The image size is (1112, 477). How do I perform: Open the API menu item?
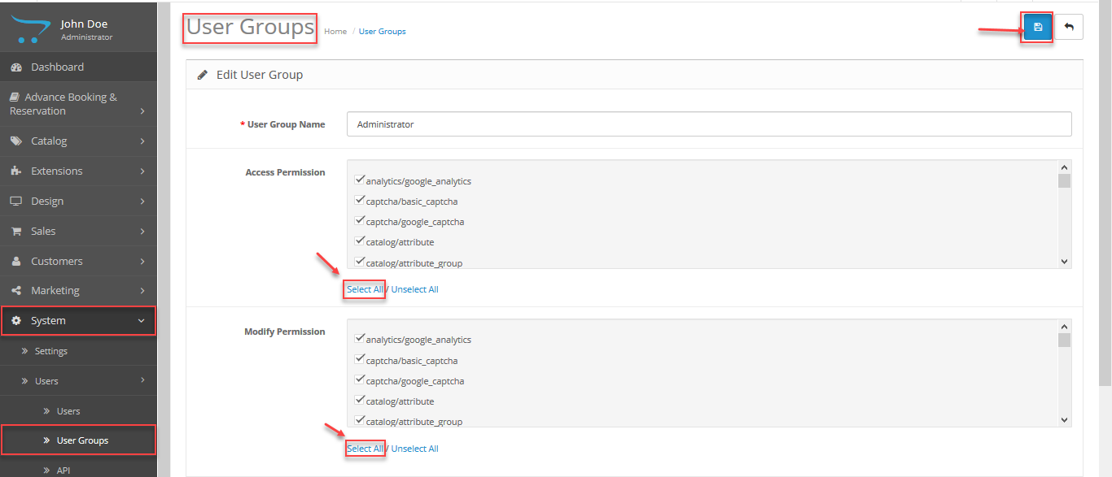[64, 470]
